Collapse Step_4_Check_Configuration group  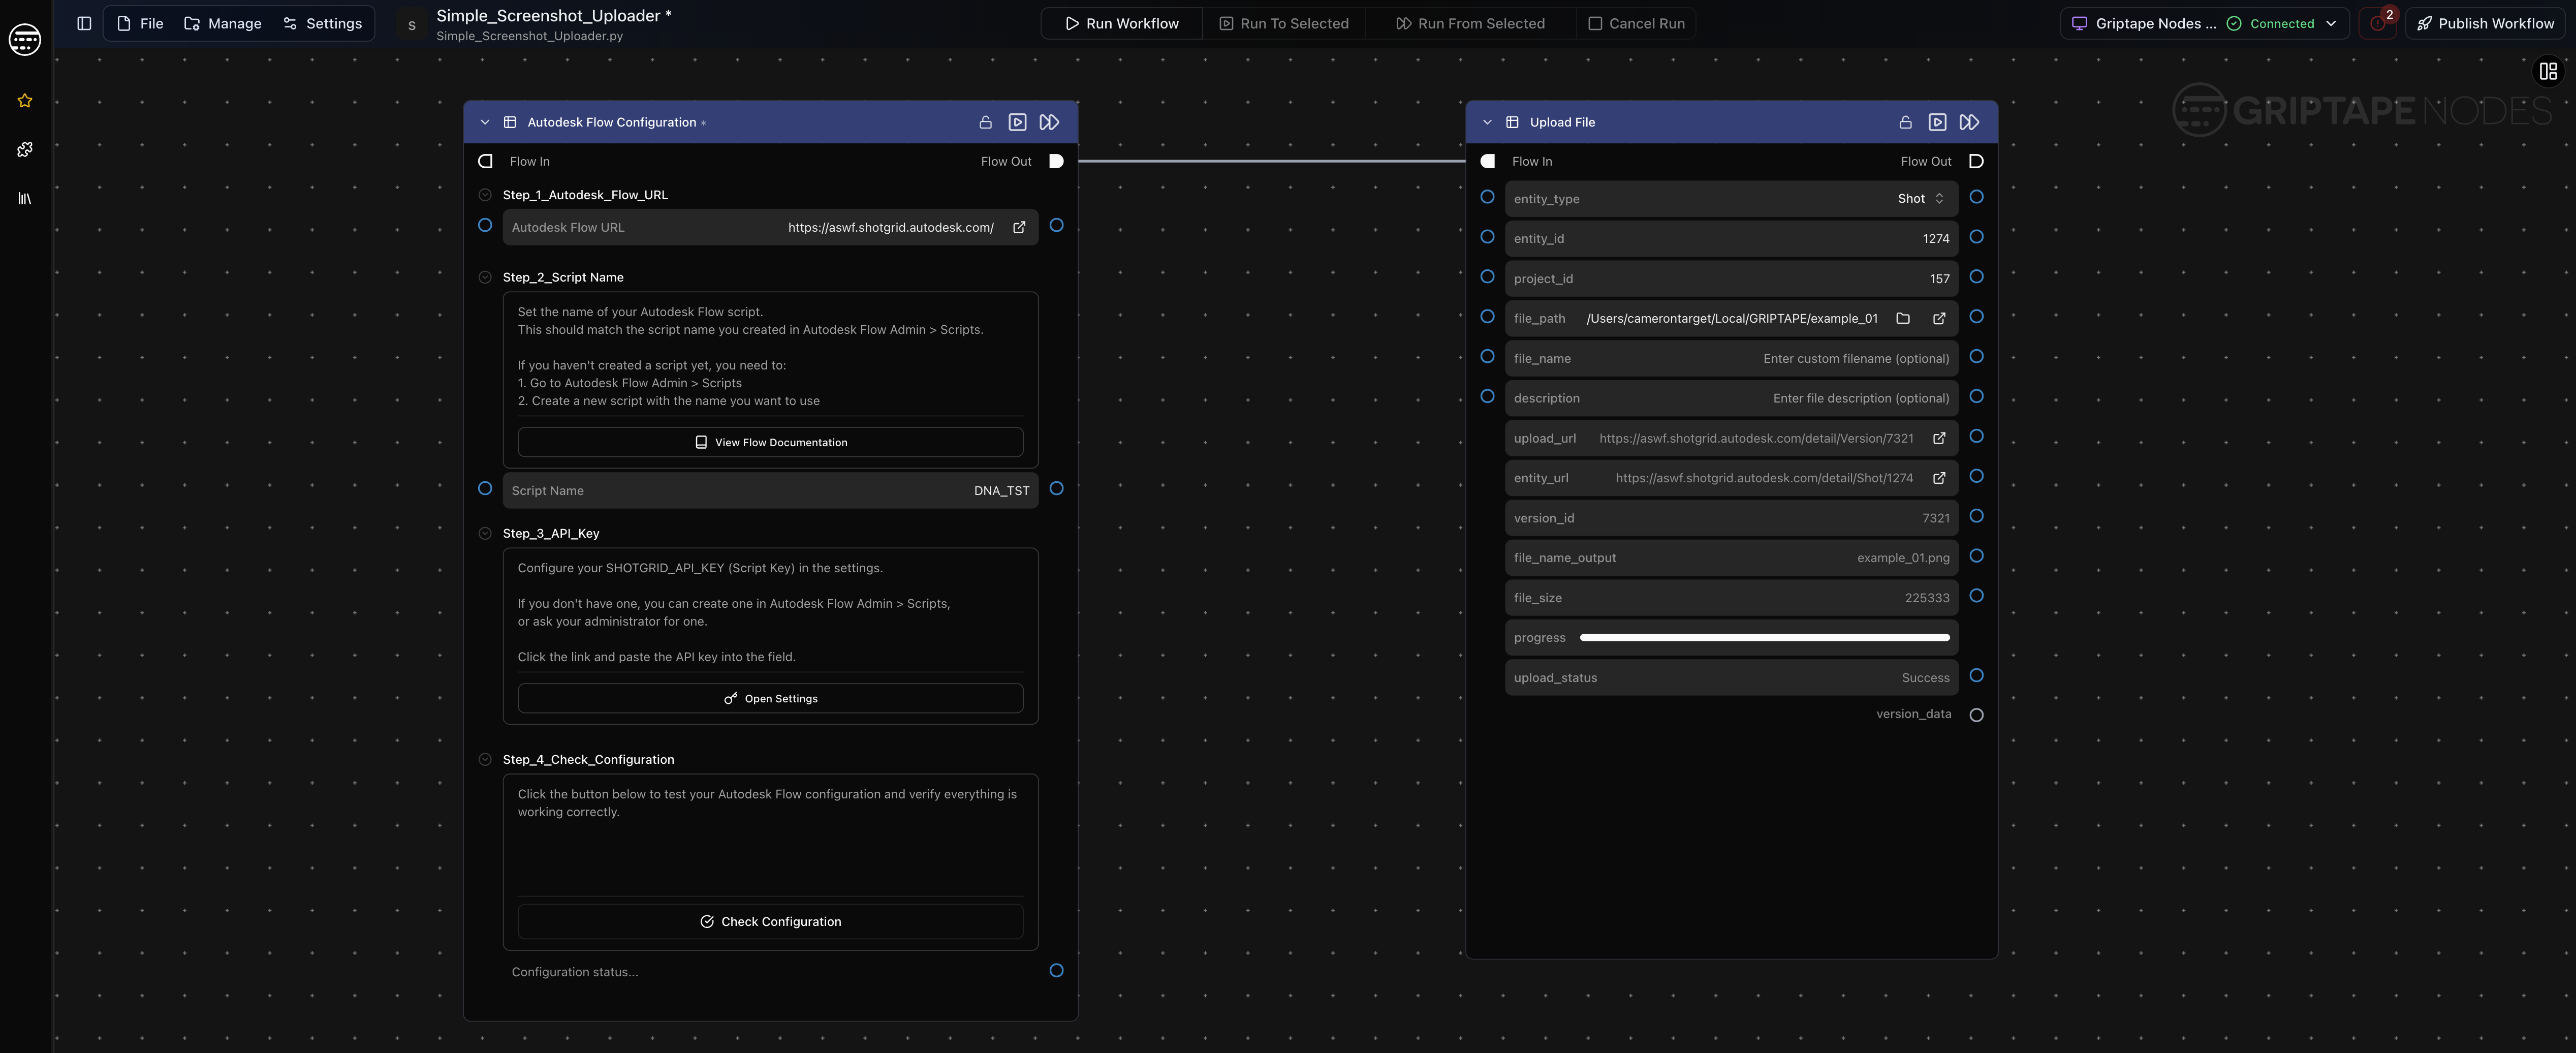click(x=485, y=760)
